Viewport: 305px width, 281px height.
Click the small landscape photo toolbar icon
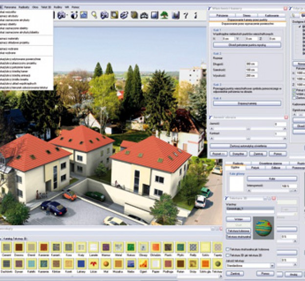84,15
